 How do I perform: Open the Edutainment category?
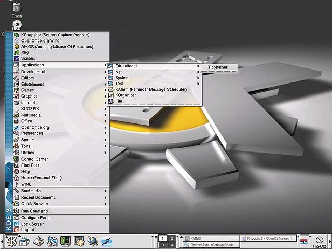coord(61,84)
